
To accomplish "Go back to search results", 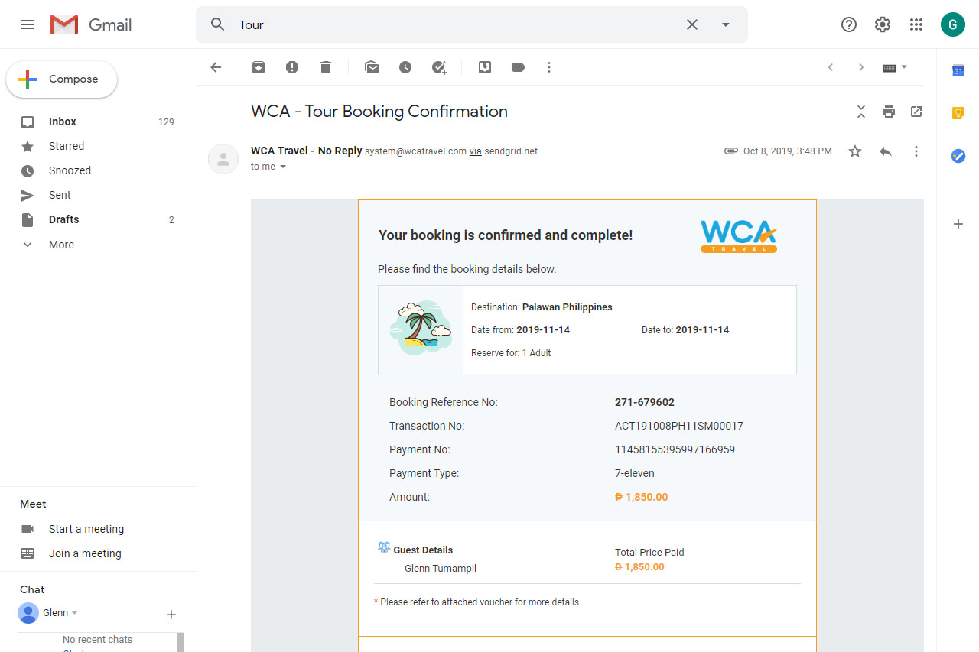I will point(216,67).
